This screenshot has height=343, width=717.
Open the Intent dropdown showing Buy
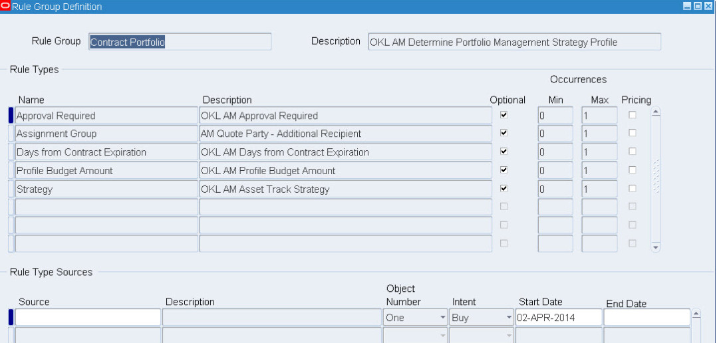coord(482,318)
